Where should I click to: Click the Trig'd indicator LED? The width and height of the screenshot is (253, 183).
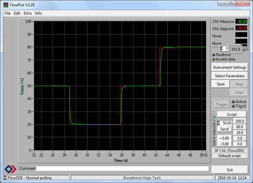click(233, 106)
